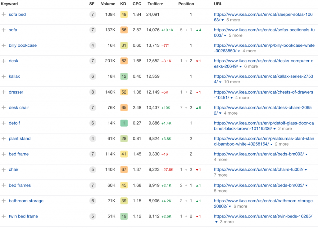
Task: Sort by Traffic column header
Action: (155, 4)
